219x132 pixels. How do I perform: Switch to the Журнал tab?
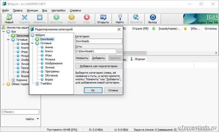tap(138, 59)
